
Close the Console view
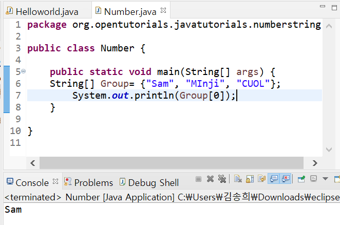coord(55,181)
